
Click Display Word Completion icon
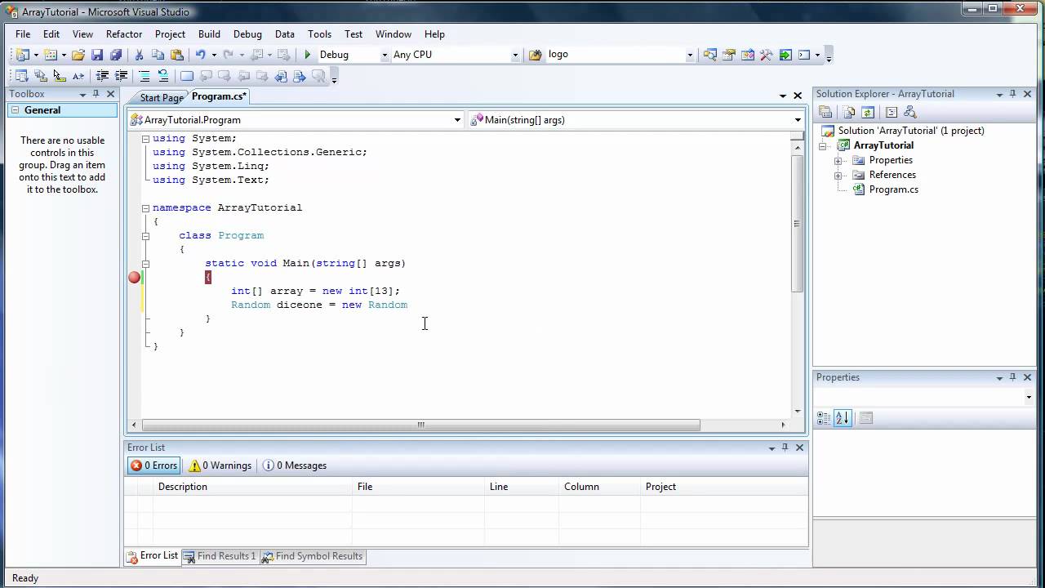click(78, 76)
